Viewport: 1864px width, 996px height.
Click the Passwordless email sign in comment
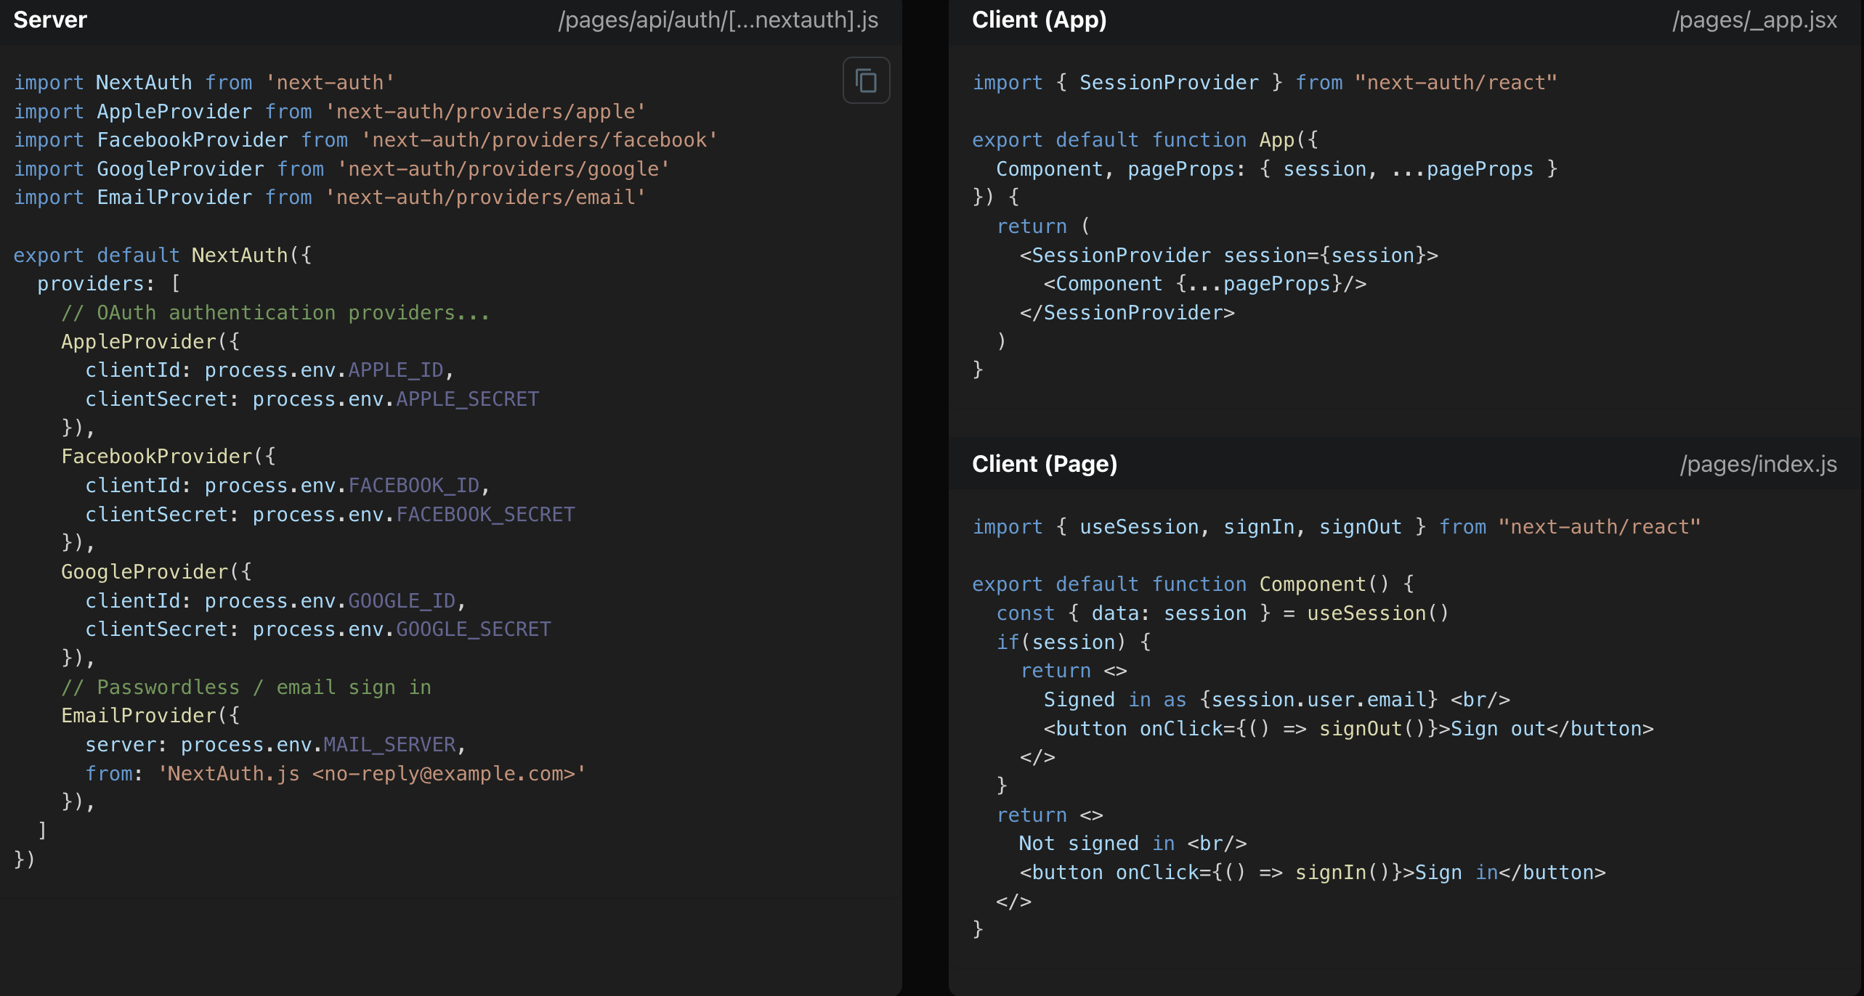(246, 687)
